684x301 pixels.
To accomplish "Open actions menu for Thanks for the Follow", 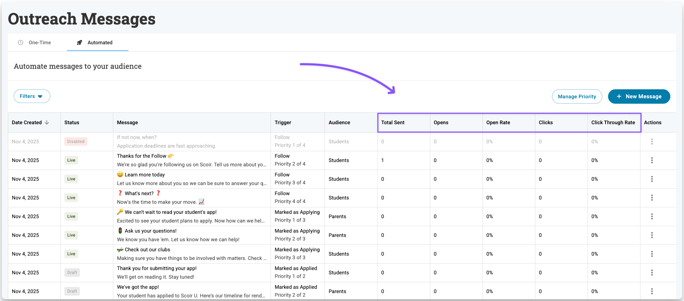I will (x=652, y=160).
